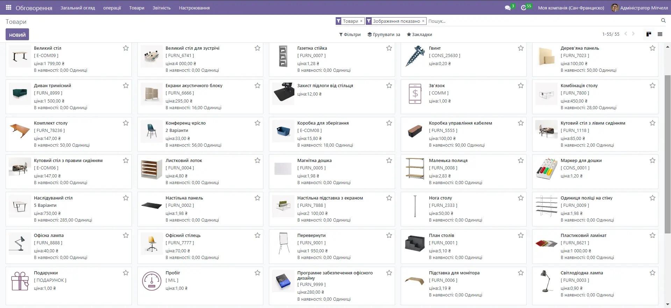Switch to list view
This screenshot has height=308, width=671.
pos(660,34)
